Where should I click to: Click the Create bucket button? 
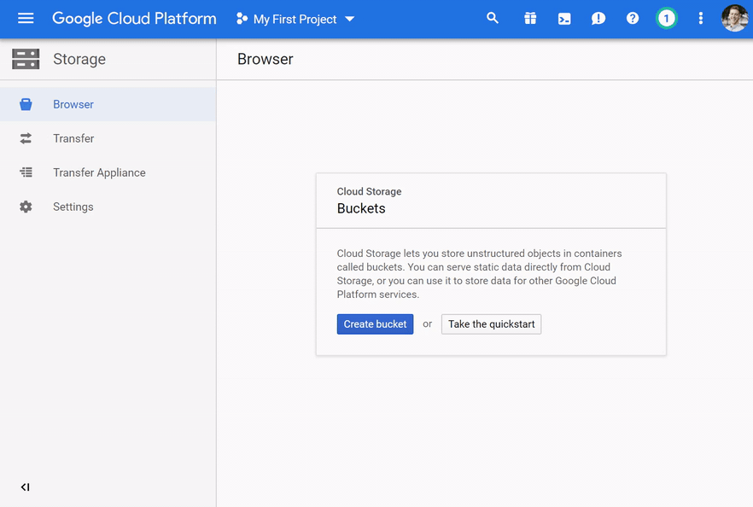(x=375, y=324)
